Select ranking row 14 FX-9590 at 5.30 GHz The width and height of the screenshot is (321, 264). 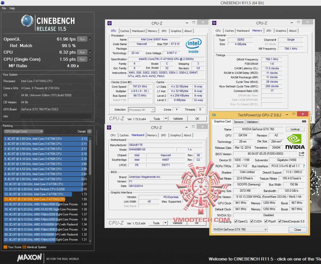pos(45,204)
